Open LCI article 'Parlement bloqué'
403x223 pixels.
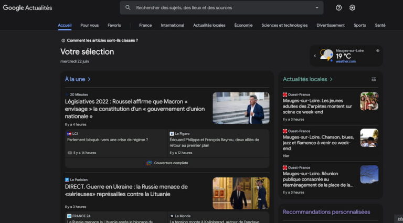[108, 140]
